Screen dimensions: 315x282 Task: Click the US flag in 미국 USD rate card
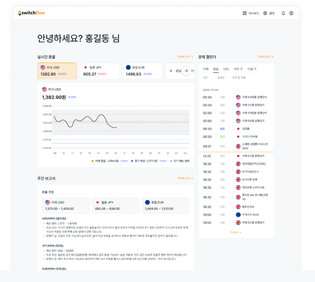click(x=43, y=67)
